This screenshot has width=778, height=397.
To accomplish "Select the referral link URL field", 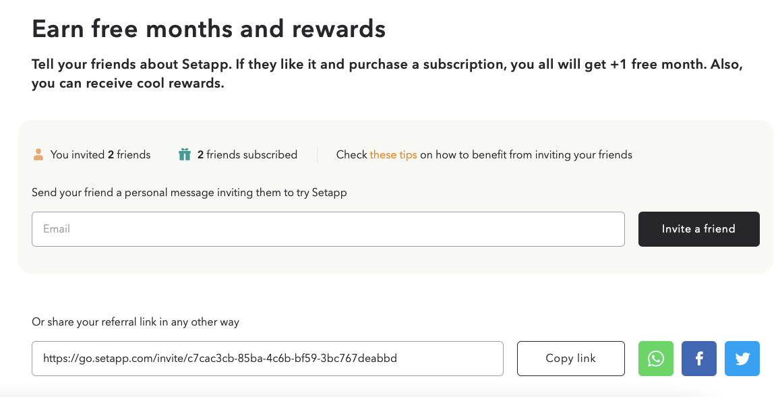I will click(267, 358).
